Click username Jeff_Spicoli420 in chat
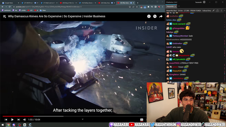The image size is (226, 127). pyautogui.click(x=179, y=59)
